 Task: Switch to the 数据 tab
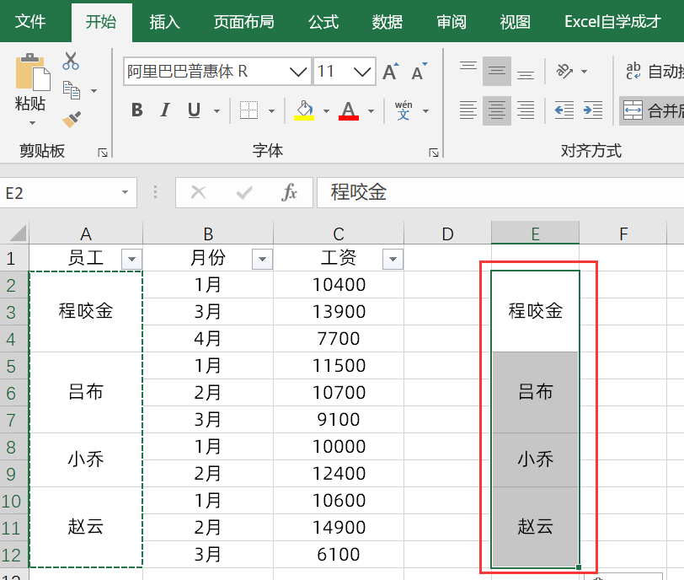(x=387, y=21)
